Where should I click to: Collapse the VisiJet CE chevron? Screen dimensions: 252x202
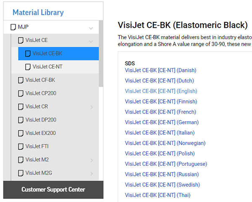(91, 41)
